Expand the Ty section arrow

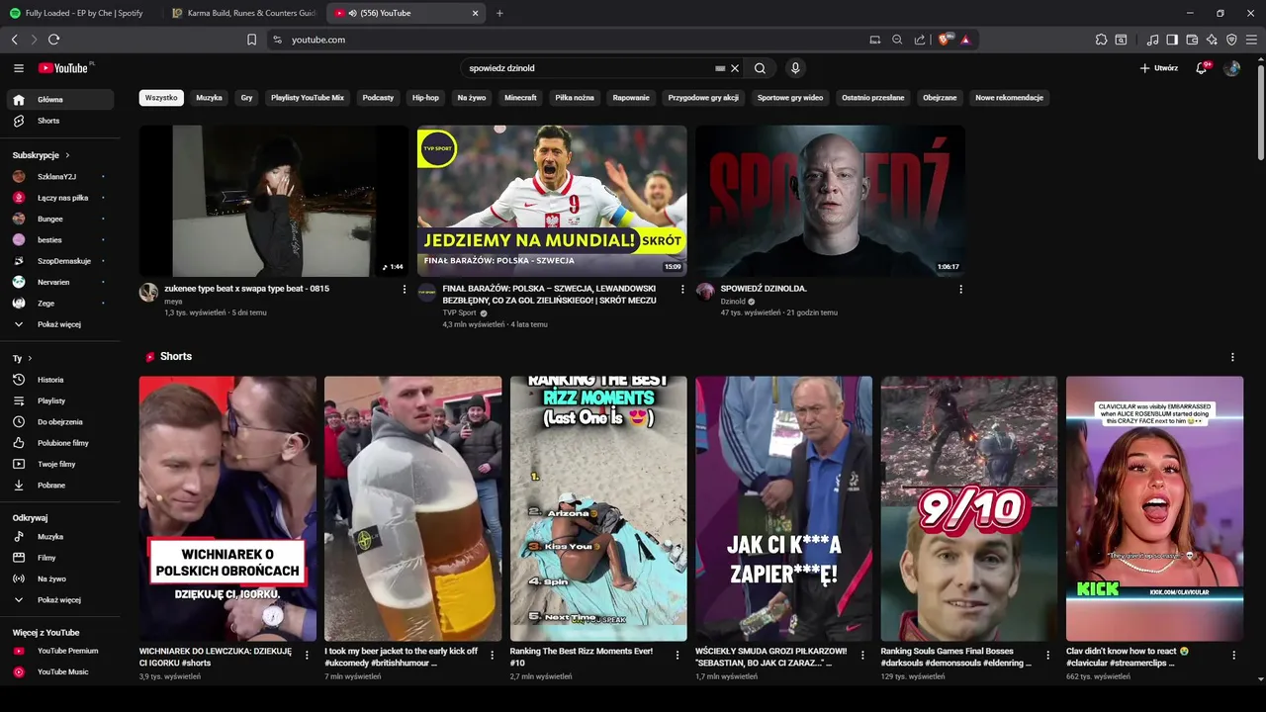30,358
